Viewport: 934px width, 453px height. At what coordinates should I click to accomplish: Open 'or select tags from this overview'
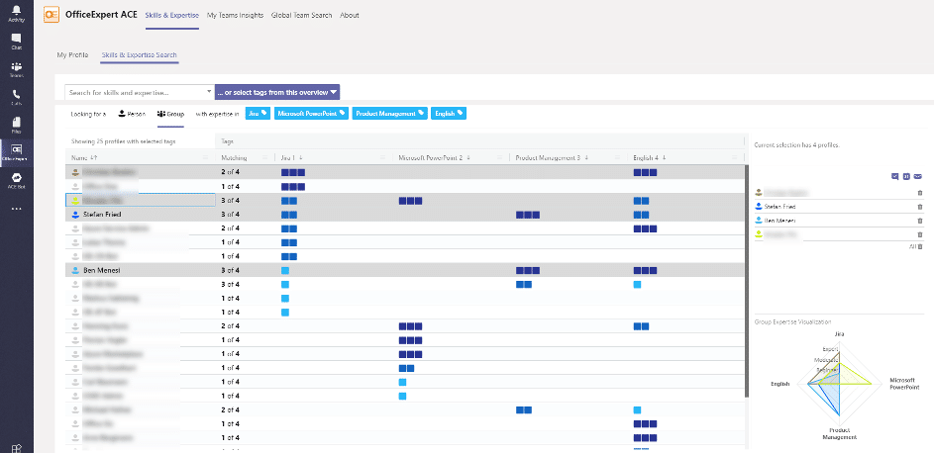277,92
